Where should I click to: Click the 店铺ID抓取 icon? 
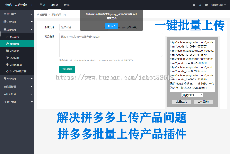[x=7, y=64]
